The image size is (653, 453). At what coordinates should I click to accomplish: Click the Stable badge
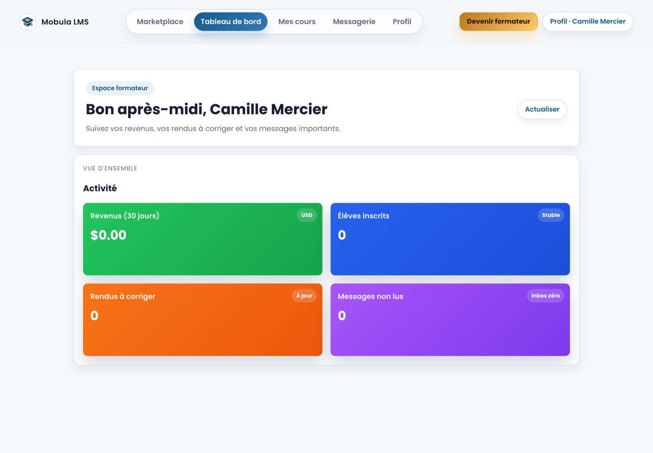click(551, 215)
